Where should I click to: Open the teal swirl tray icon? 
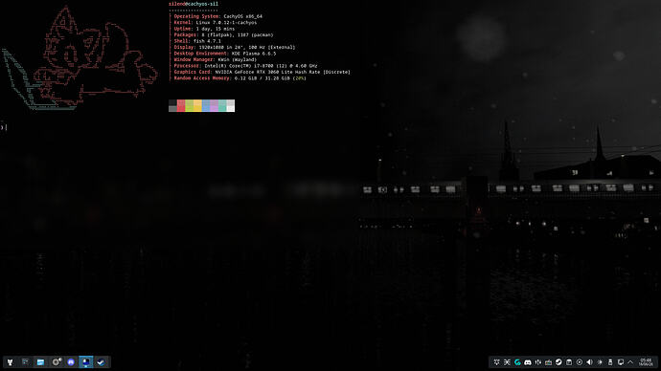[517, 362]
